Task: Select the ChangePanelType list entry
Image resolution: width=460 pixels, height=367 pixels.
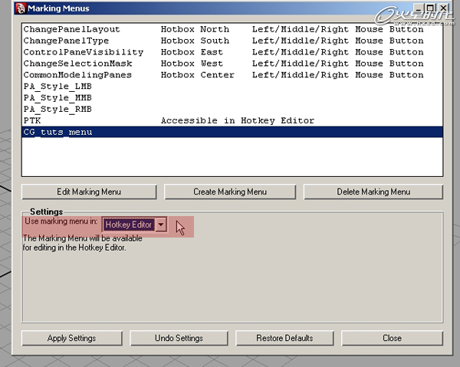Action: (66, 41)
